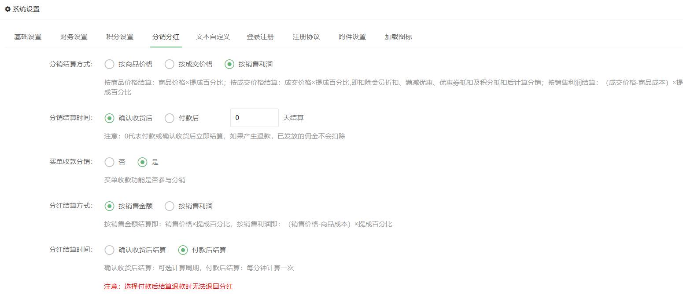683x294 pixels.
Task: Choose 确认收货后 for 分销结算时间
Action: click(x=109, y=118)
